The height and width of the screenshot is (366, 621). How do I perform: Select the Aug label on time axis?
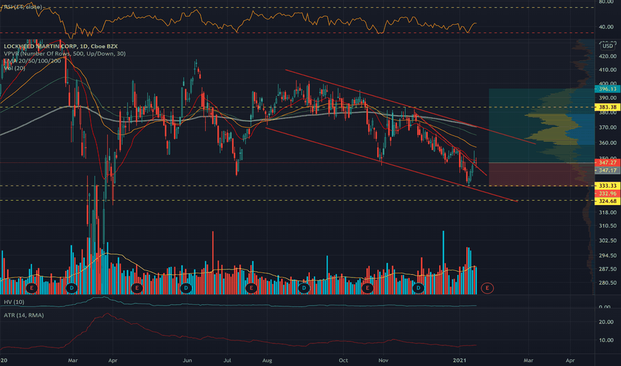pyautogui.click(x=267, y=361)
